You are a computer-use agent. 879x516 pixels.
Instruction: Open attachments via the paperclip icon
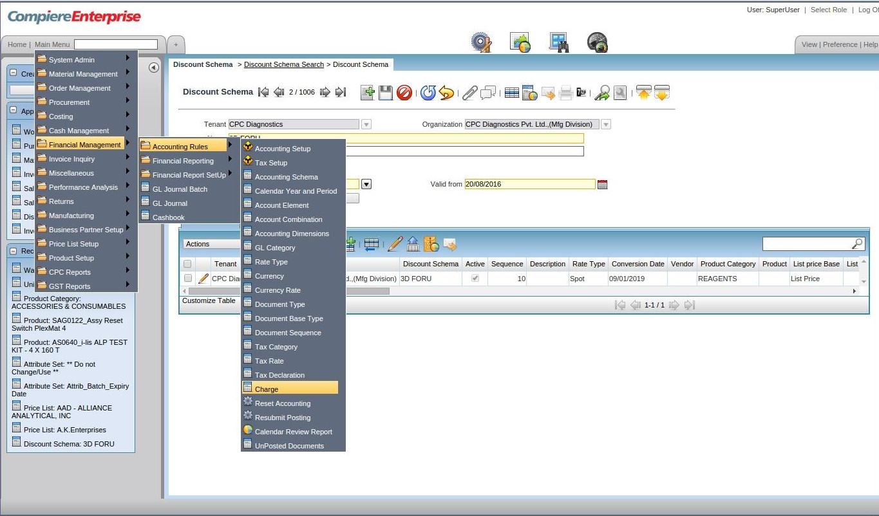tap(469, 93)
